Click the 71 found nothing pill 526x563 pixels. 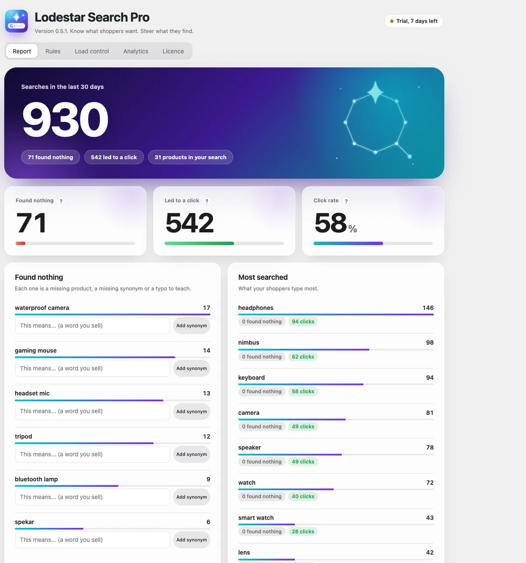click(x=50, y=157)
